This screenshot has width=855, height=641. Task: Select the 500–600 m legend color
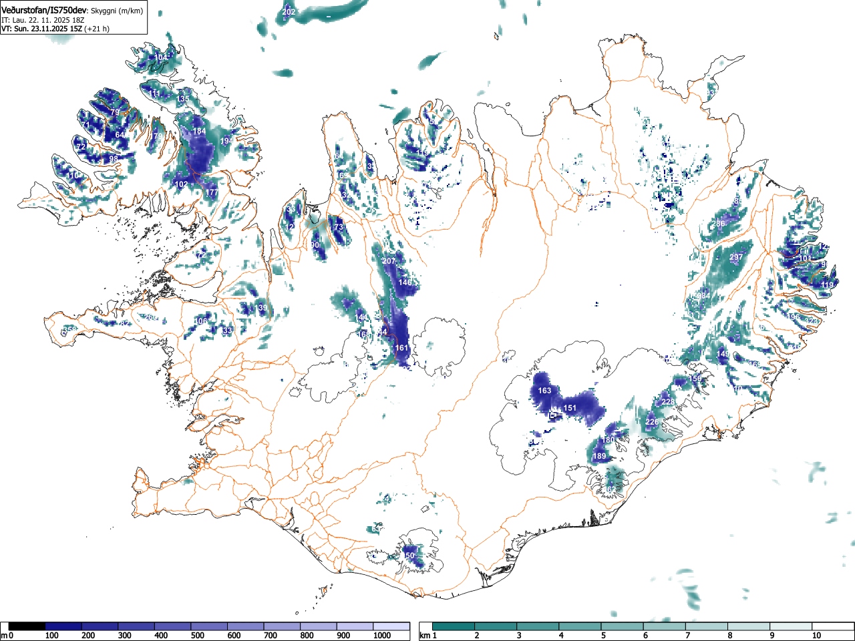click(210, 626)
